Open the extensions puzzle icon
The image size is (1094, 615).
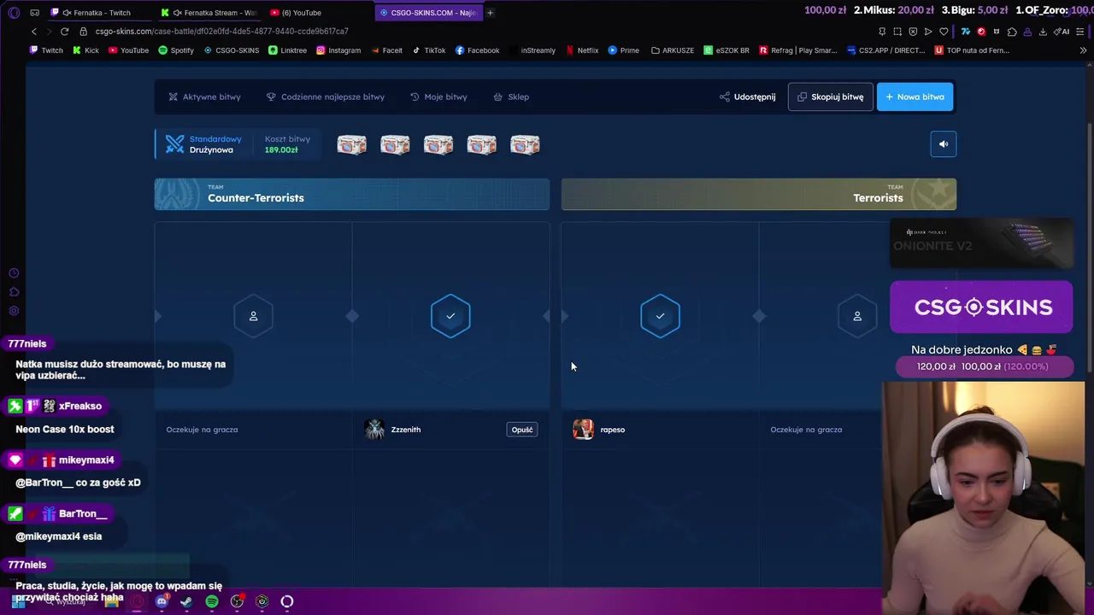1012,32
